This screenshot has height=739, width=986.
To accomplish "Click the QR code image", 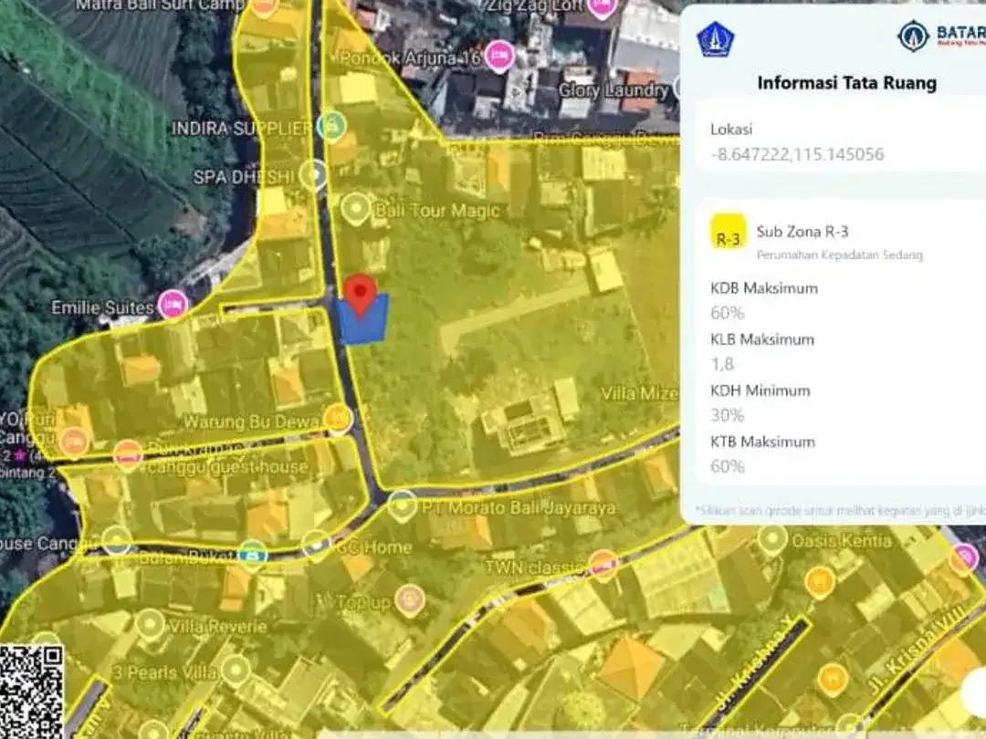I will 31,692.
